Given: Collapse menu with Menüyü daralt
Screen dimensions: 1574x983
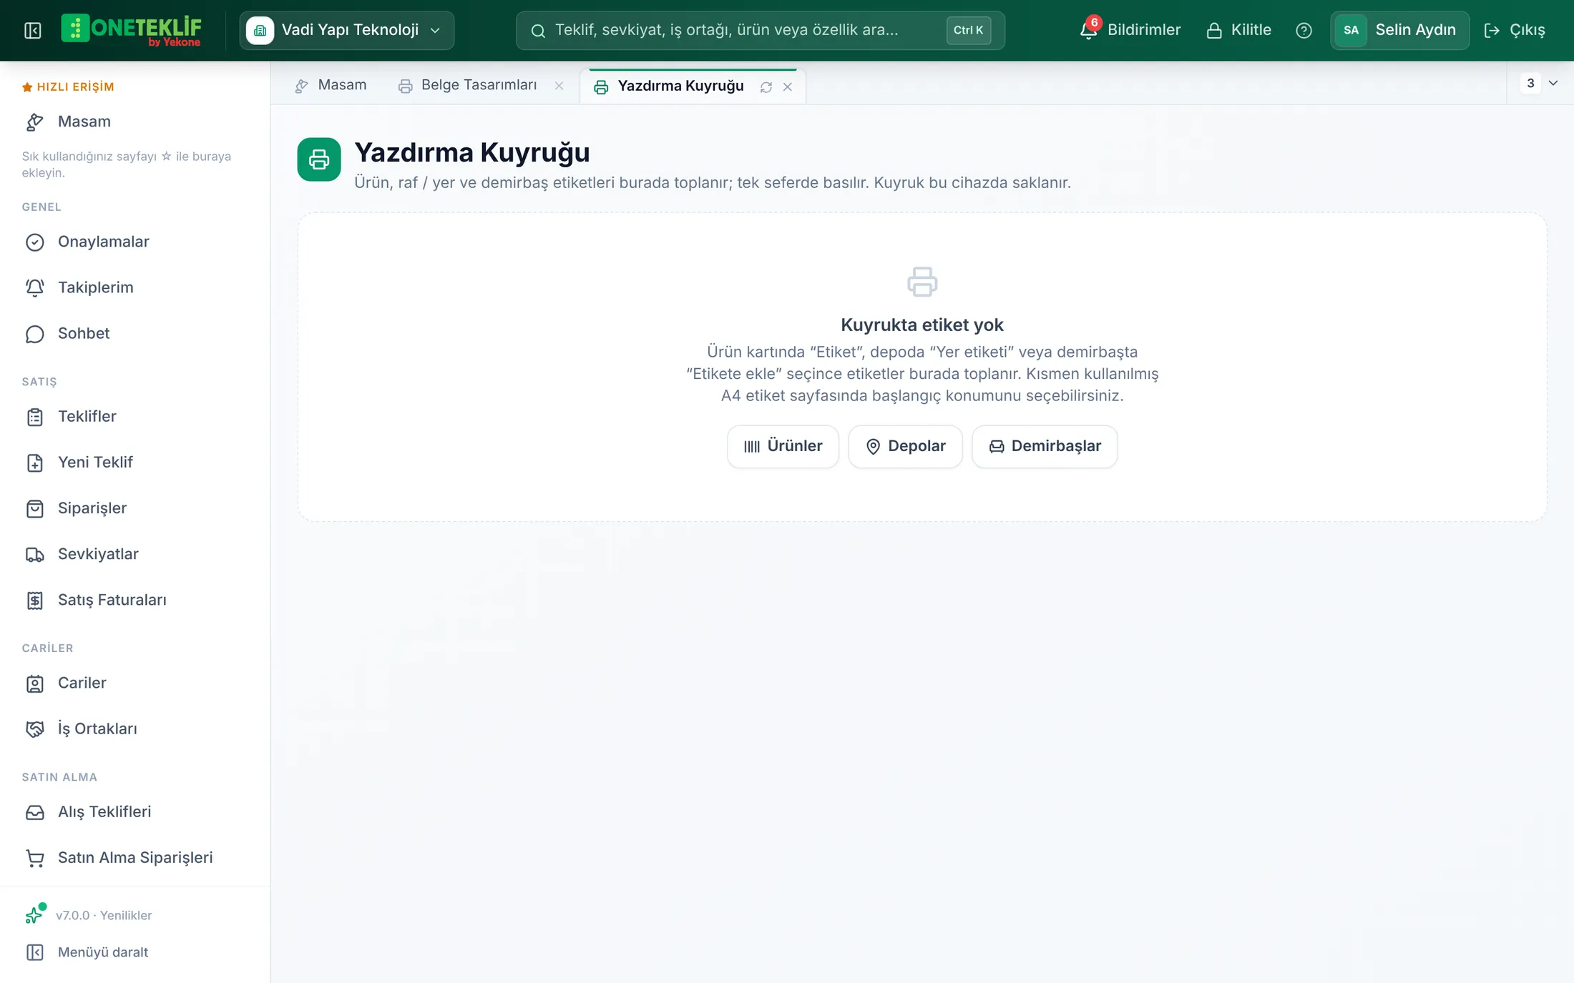Looking at the screenshot, I should coord(87,952).
